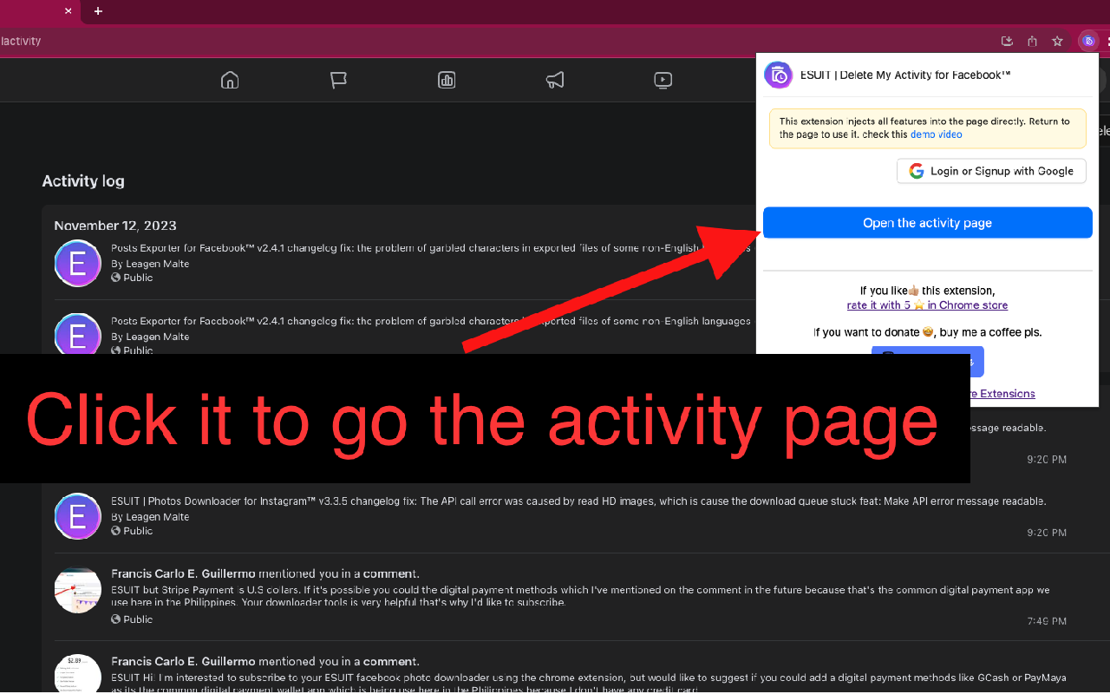Click the share icon in the address bar
The width and height of the screenshot is (1110, 694).
pyautogui.click(x=1032, y=40)
